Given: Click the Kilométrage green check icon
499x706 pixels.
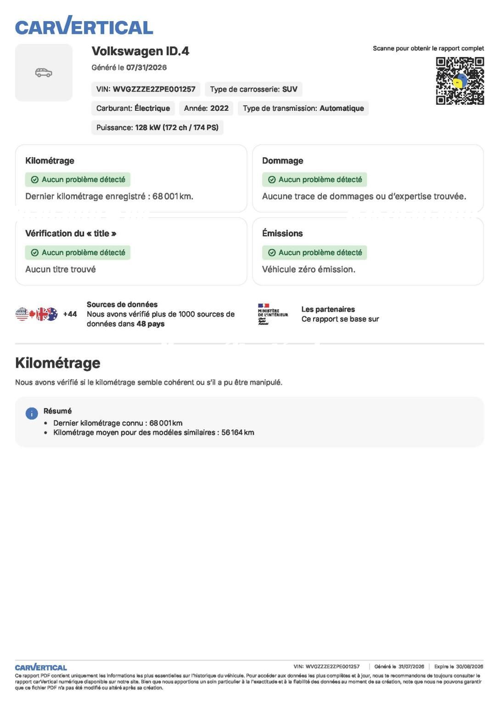Looking at the screenshot, I should pyautogui.click(x=34, y=180).
